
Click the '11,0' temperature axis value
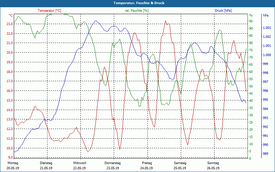pyautogui.click(x=10, y=139)
